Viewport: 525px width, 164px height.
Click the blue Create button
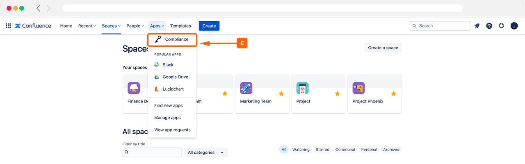(209, 26)
